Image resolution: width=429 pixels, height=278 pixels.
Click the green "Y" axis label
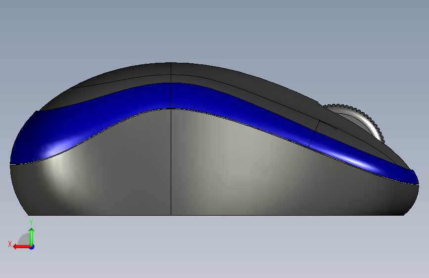pyautogui.click(x=31, y=223)
